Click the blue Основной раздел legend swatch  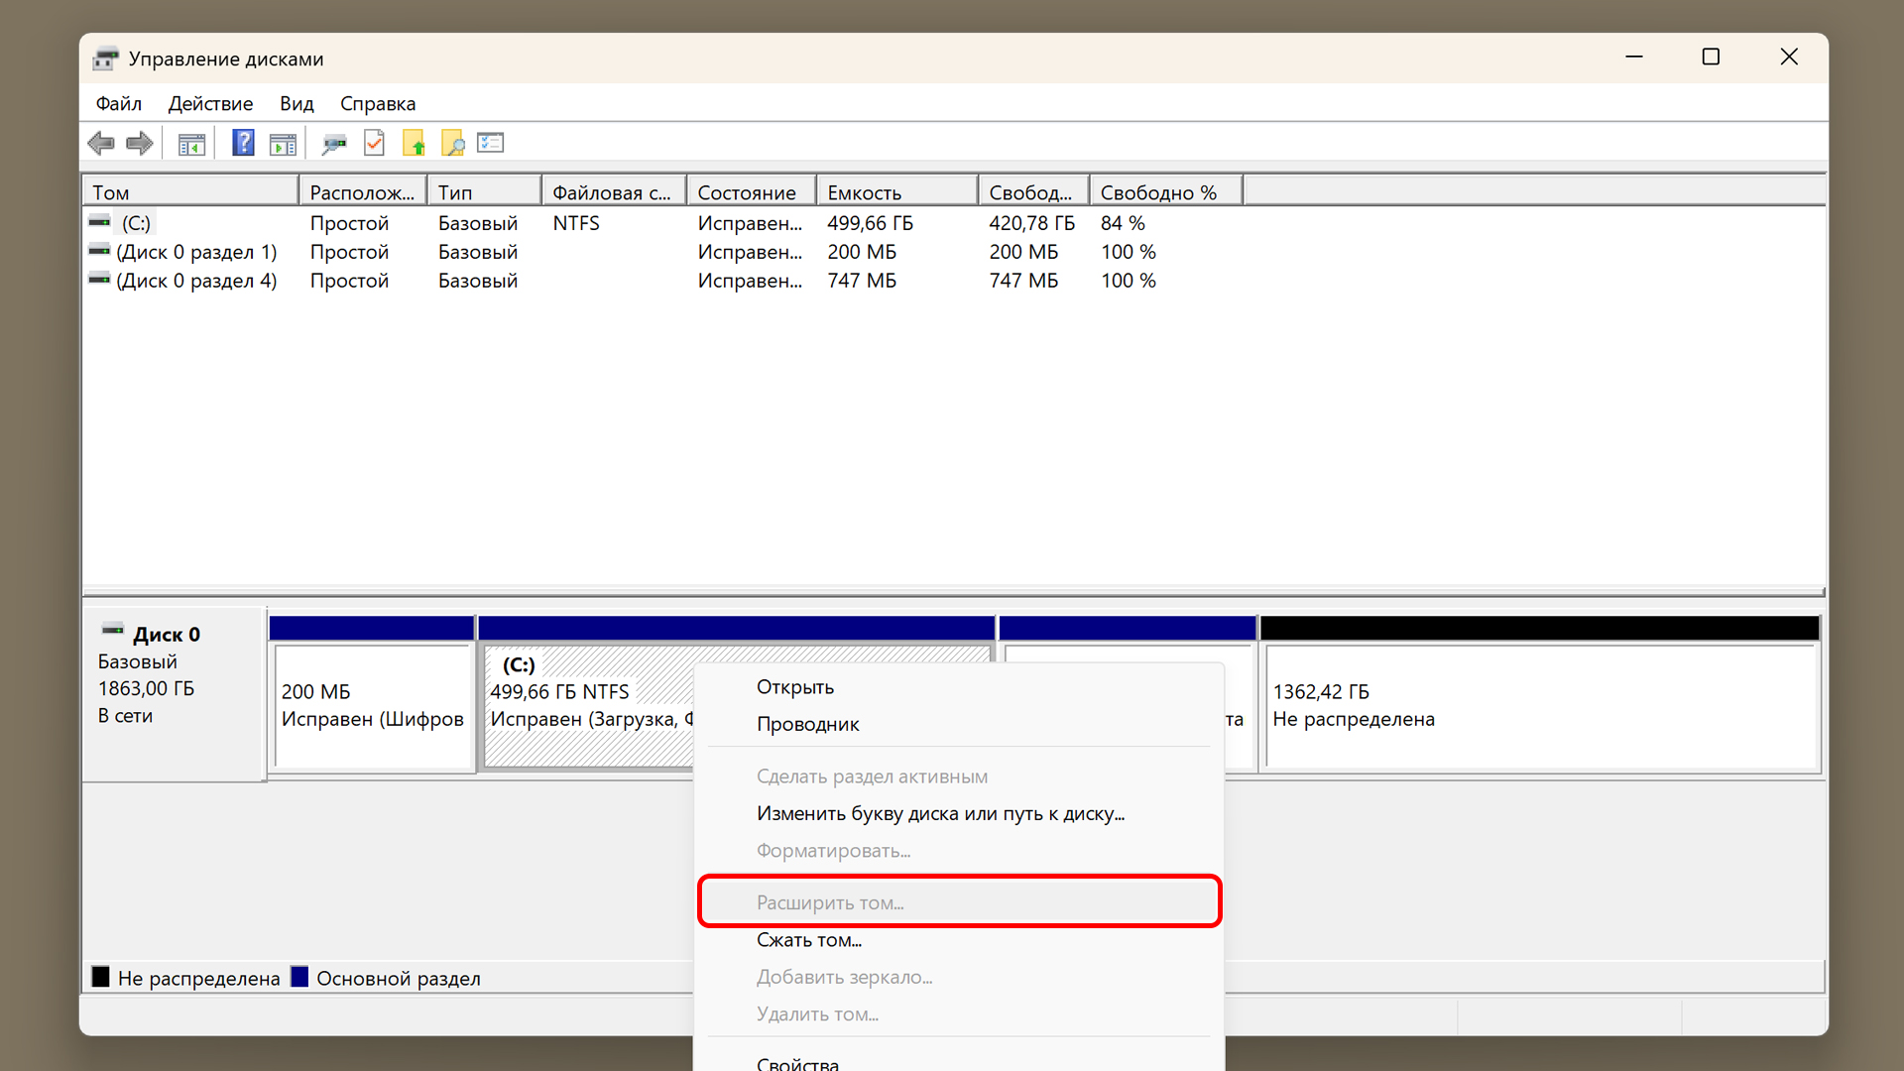[299, 977]
